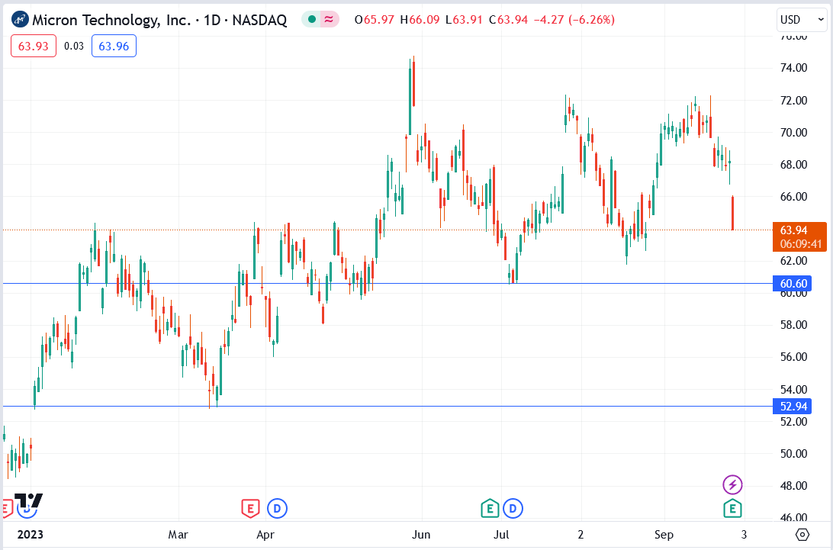Click the Sep label on the time axis
Viewport: 833px width, 550px height.
tap(664, 534)
